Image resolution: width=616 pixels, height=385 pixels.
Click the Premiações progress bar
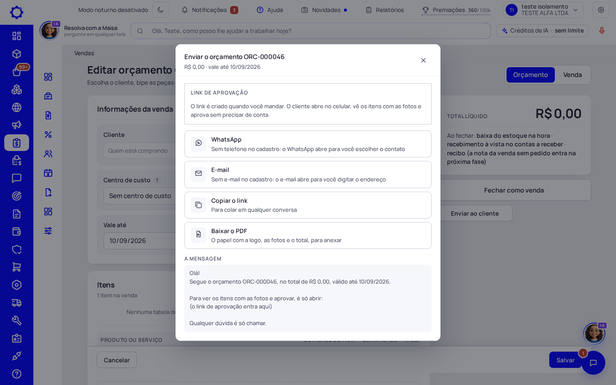[x=456, y=15]
